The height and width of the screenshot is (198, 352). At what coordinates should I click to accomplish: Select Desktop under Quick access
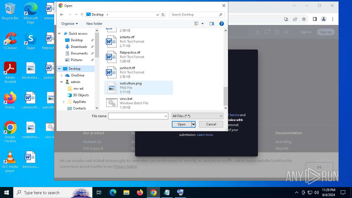[76, 40]
